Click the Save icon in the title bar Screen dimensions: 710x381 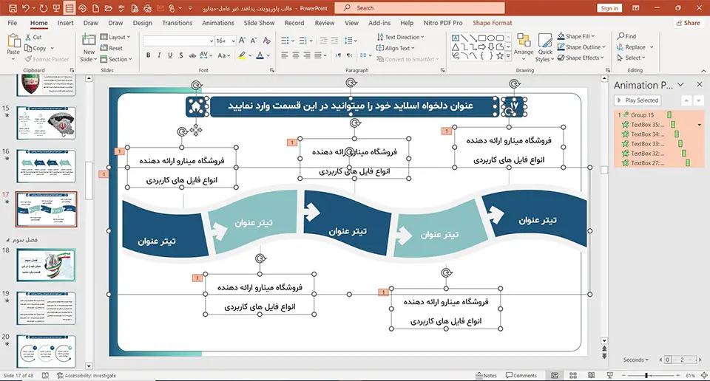pos(13,8)
